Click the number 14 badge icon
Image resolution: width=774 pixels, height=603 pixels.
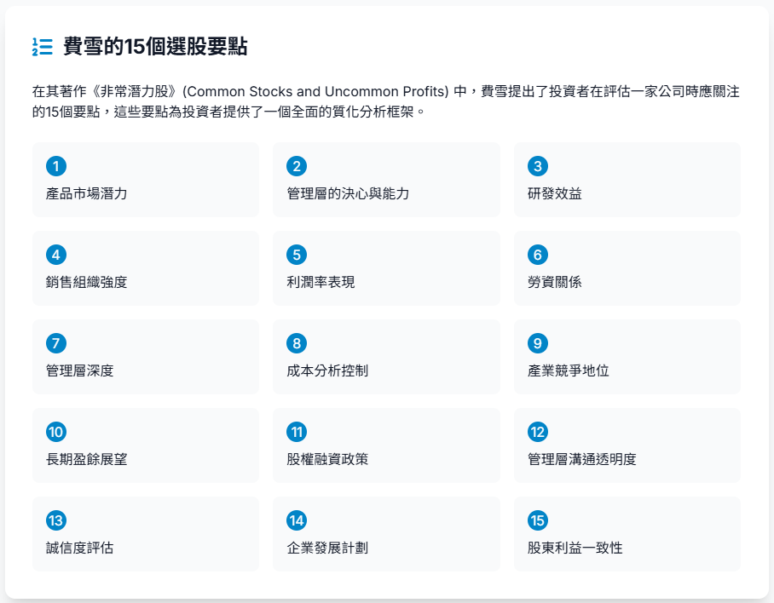(297, 520)
